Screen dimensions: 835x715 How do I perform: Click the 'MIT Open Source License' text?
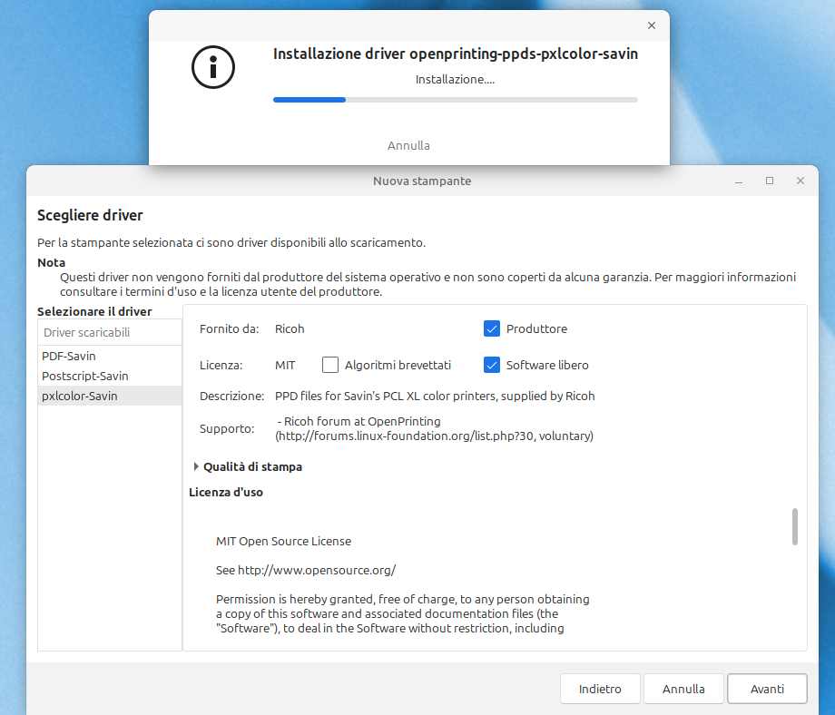283,542
